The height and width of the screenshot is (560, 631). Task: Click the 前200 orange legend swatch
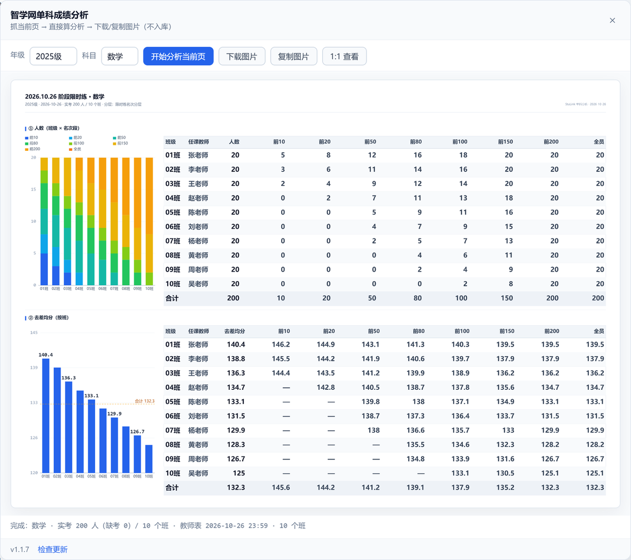click(27, 149)
